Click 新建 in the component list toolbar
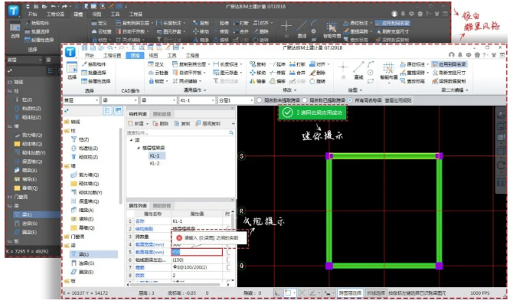Image resolution: width=513 pixels, height=304 pixels. [137, 124]
